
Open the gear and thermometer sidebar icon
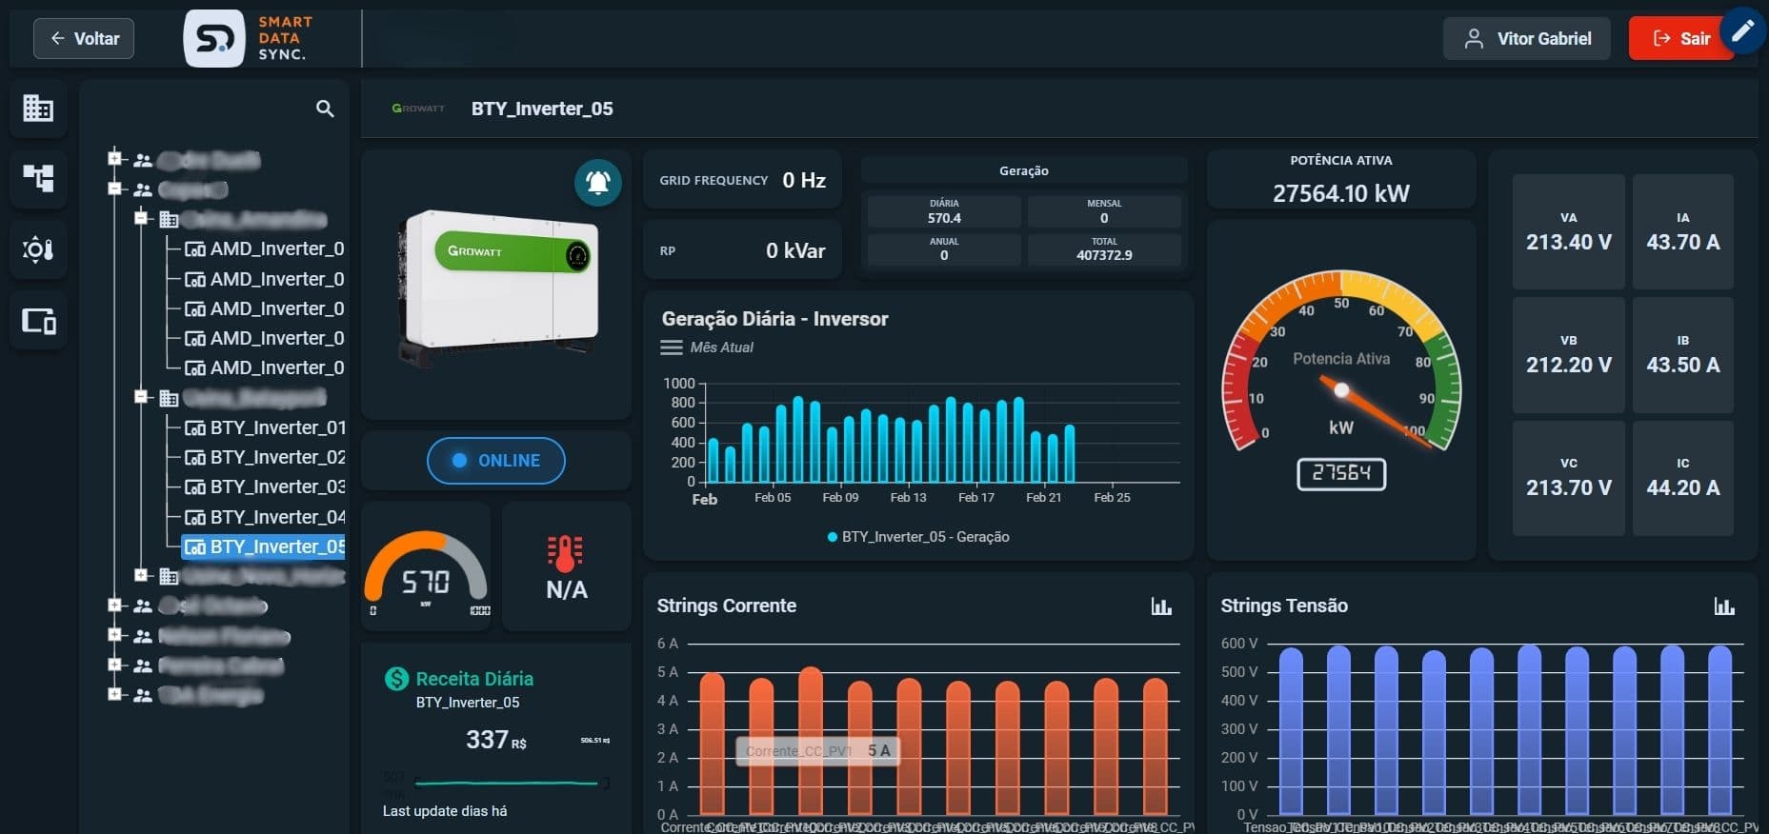(x=38, y=249)
